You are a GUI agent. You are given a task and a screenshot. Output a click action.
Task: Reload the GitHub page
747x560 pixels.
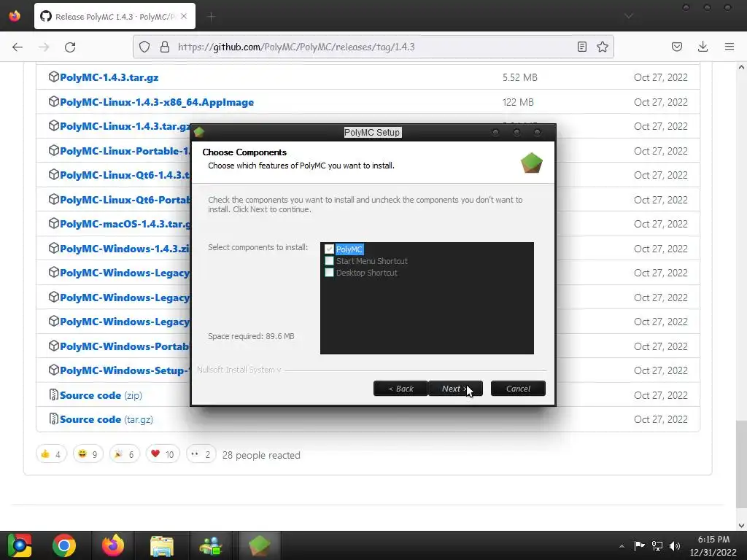point(70,47)
